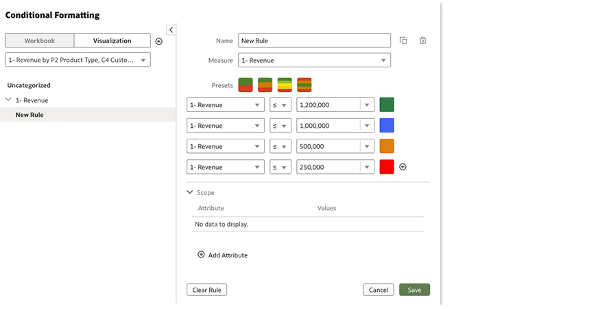Select the fourth preset icon
609x309 pixels.
304,85
